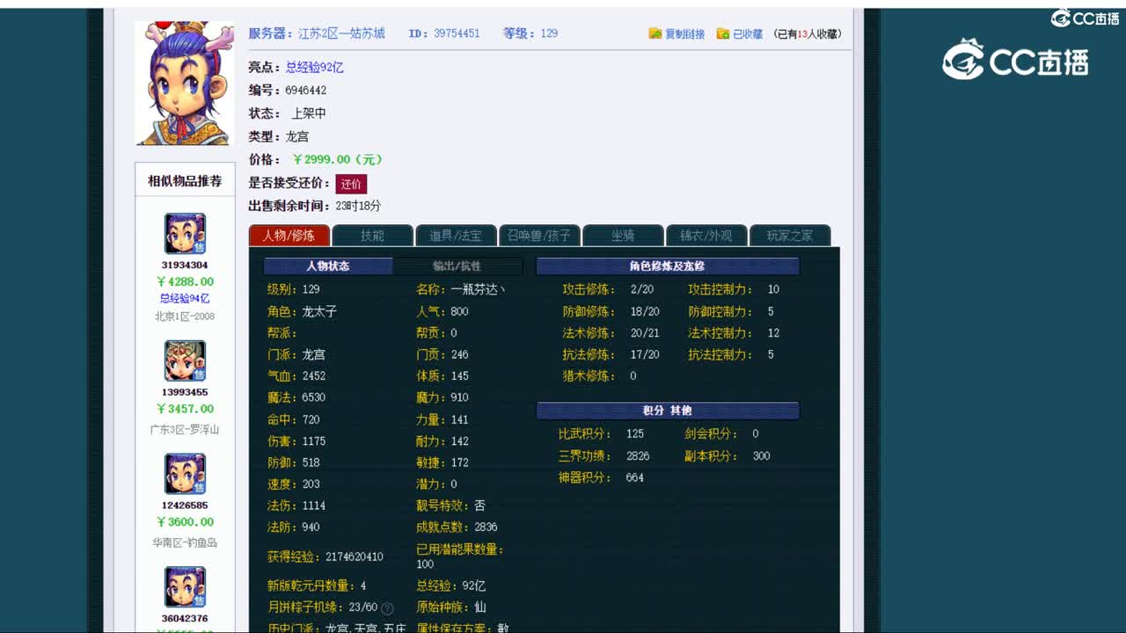Open the 坐骑 tab
1126x633 pixels.
(x=625, y=235)
